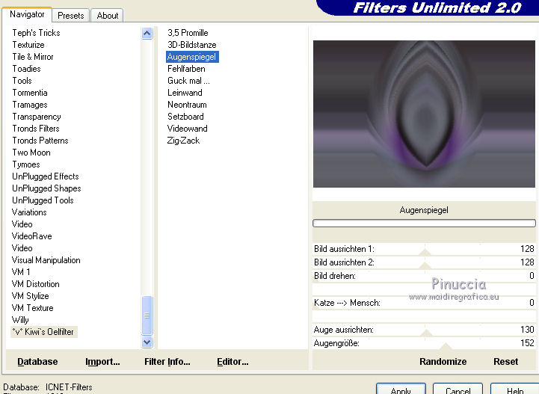This screenshot has height=394, width=539.
Task: Select the Zig-Zack filter
Action: coord(183,141)
